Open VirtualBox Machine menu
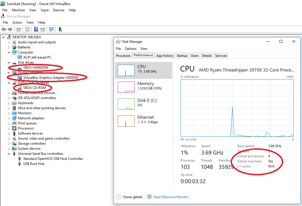 [18, 10]
